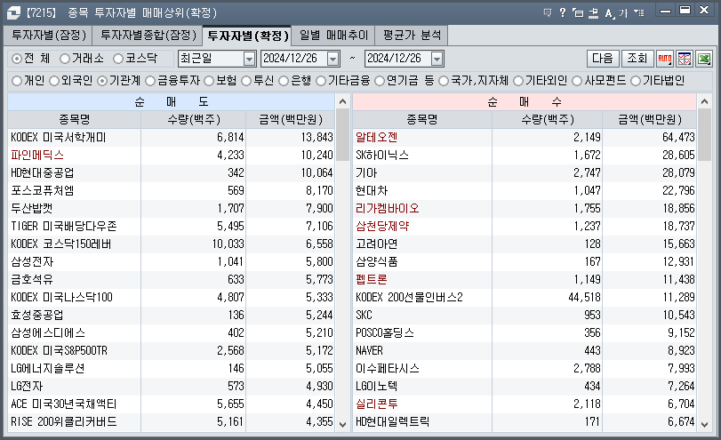Click the font size A icon
The width and height of the screenshot is (721, 440).
point(609,12)
